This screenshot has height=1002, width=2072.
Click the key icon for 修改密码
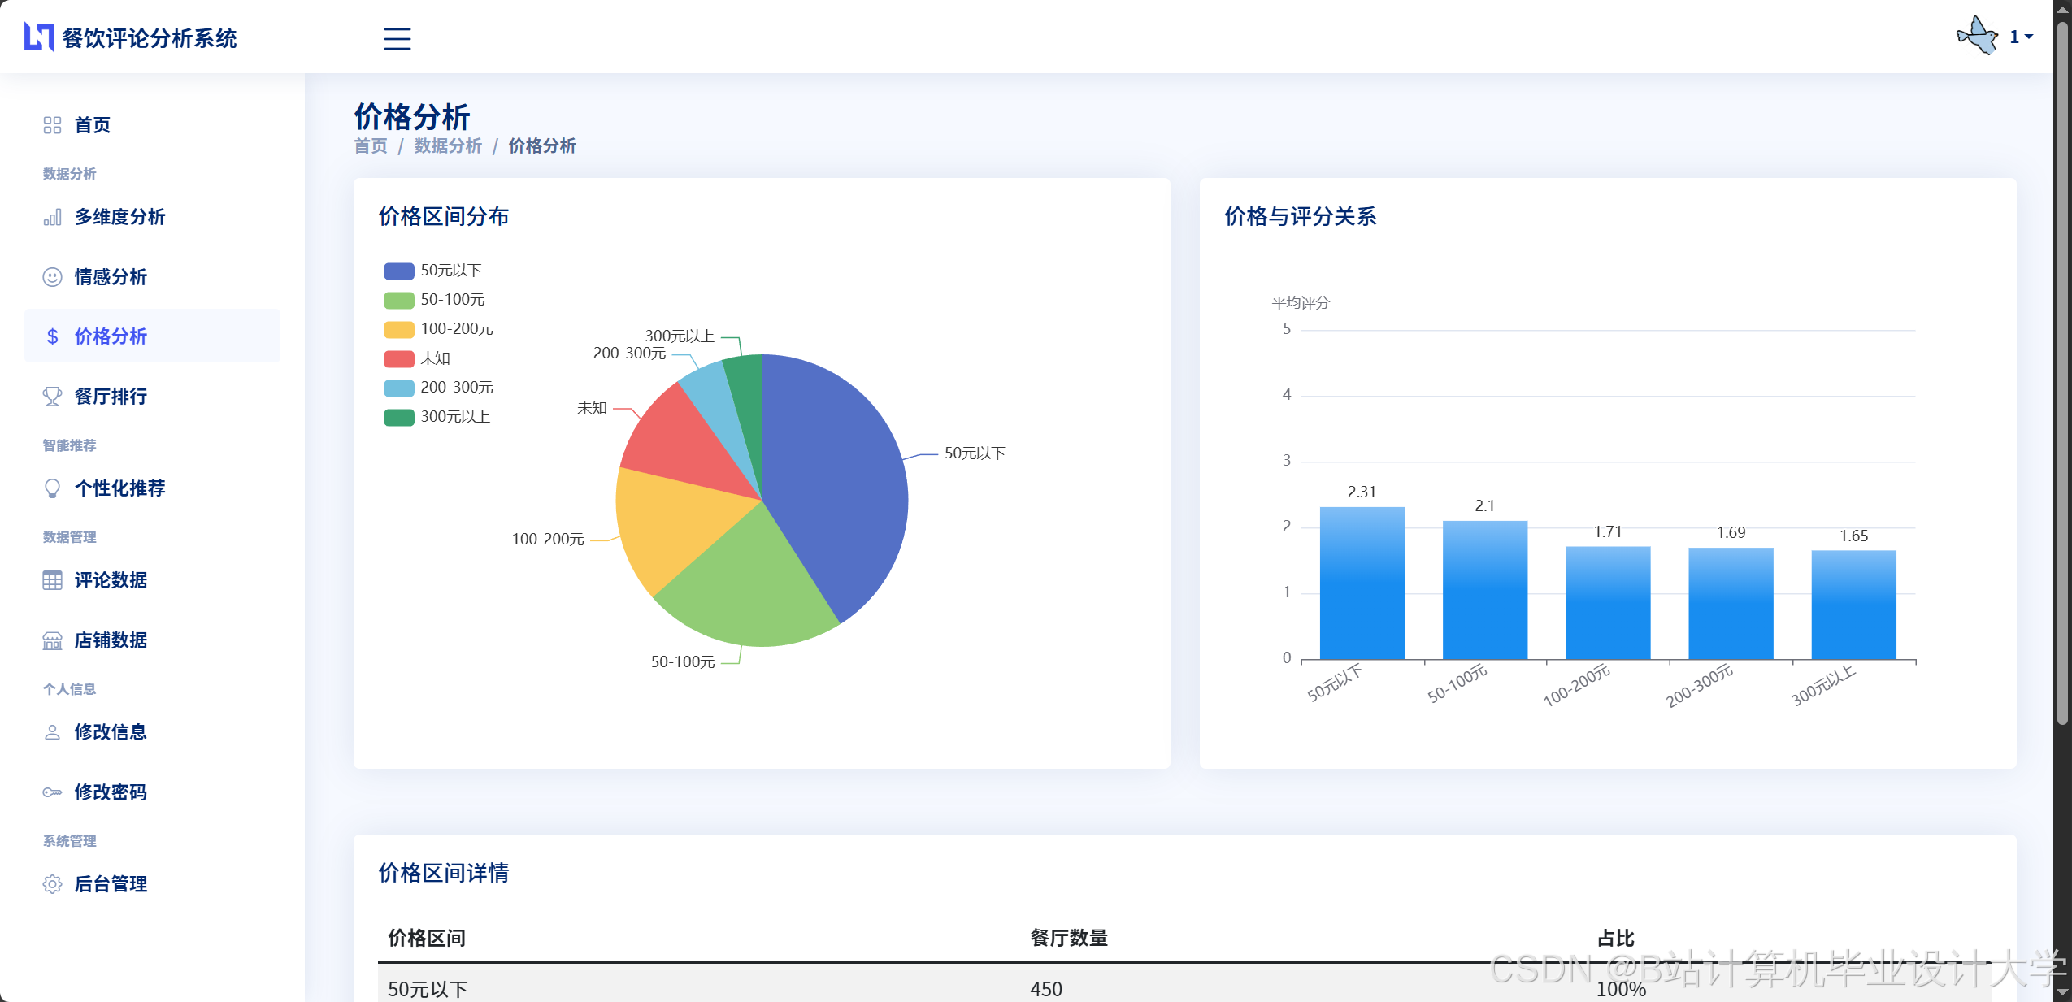52,792
